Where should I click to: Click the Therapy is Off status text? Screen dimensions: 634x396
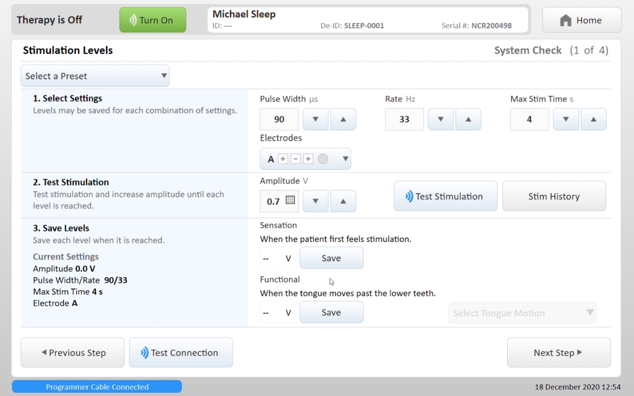point(50,20)
